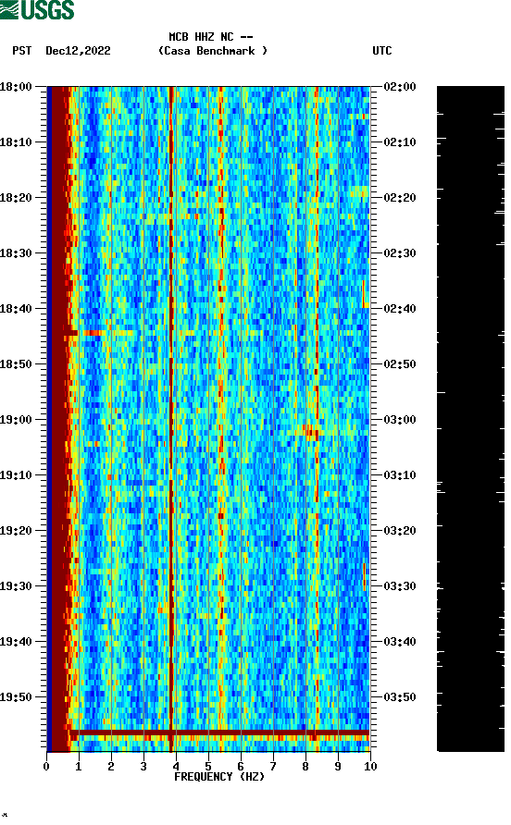Click the dark red horizontal band near 19:56
Screen dimensions: 511x825
coord(219,733)
